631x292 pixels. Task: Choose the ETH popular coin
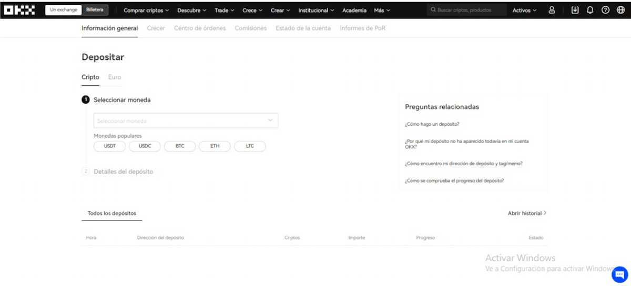click(x=215, y=146)
